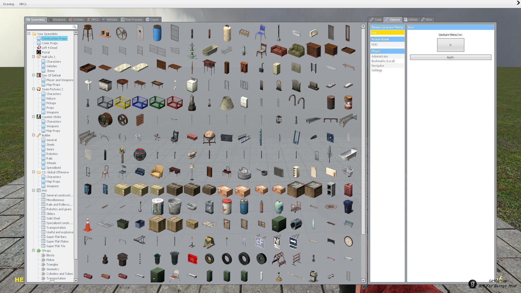Open the Utilities tab

pyautogui.click(x=411, y=20)
